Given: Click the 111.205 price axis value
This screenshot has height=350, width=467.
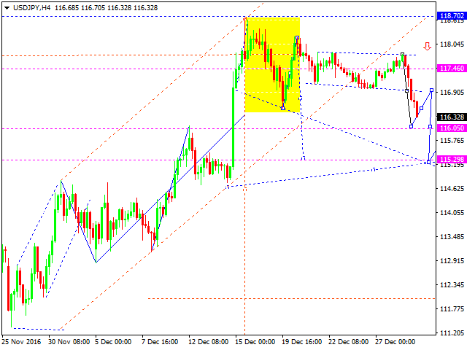Looking at the screenshot, I should click(x=452, y=333).
